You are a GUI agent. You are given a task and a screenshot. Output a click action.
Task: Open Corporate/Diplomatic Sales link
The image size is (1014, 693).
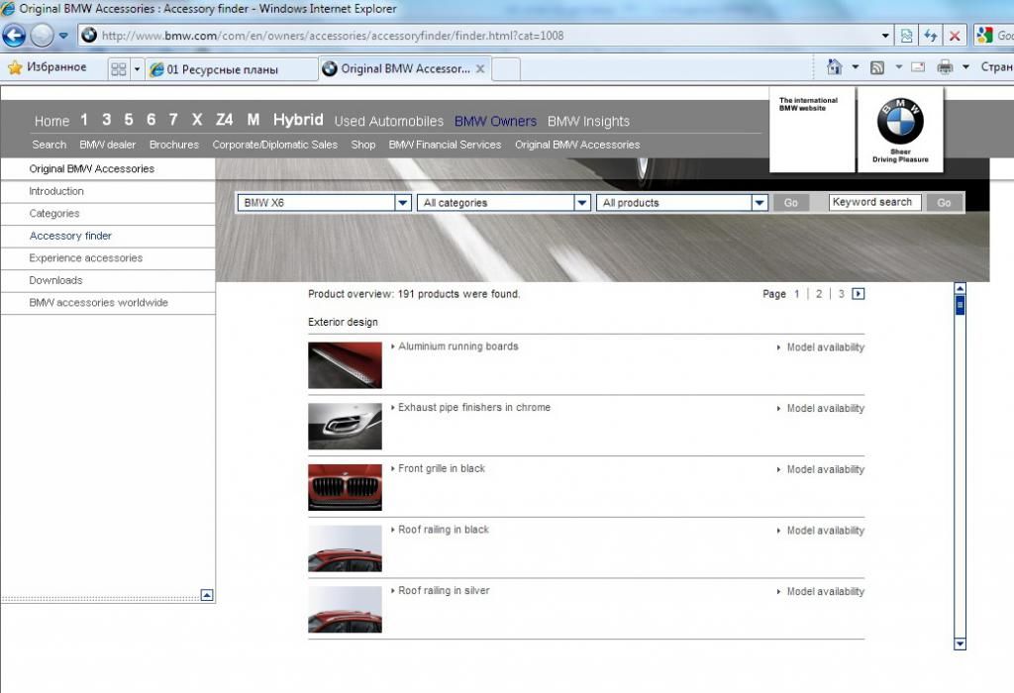pos(275,145)
